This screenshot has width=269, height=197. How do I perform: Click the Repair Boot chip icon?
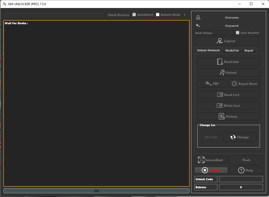[x=234, y=84]
